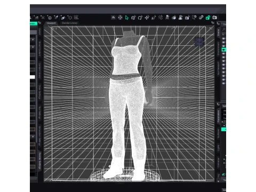Select the chain-link tool icon in toolbar
Image resolution: width=256 pixels, height=192 pixels.
(x=201, y=18)
